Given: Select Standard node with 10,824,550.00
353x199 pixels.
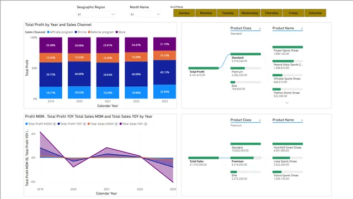Looking at the screenshot, I should point(245,144).
